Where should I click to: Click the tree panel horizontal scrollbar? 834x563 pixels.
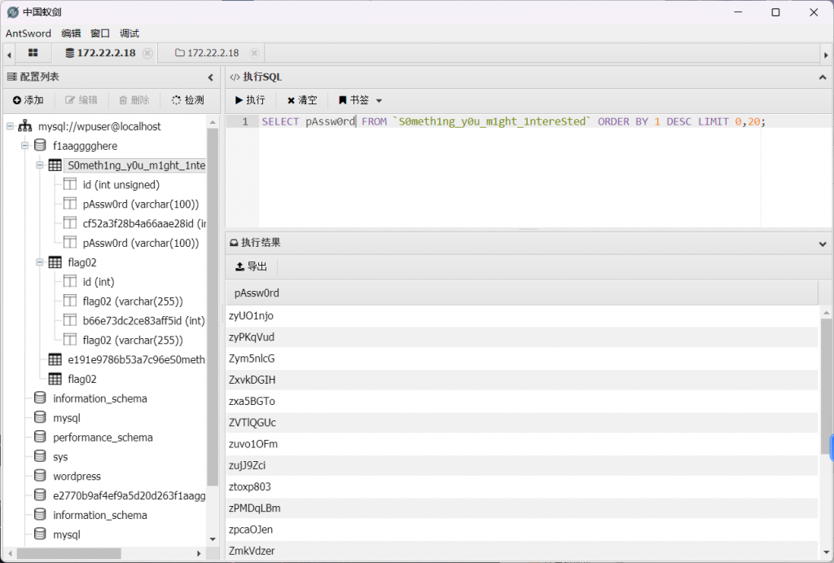(69, 553)
